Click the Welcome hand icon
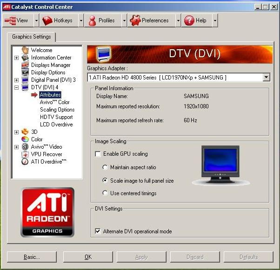This screenshot has height=270, width=280. [x=25, y=50]
